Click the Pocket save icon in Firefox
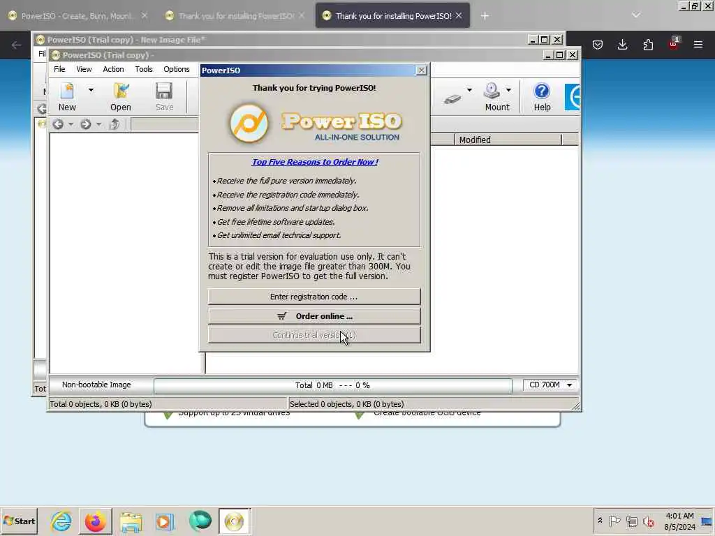The height and width of the screenshot is (536, 715). pyautogui.click(x=598, y=45)
